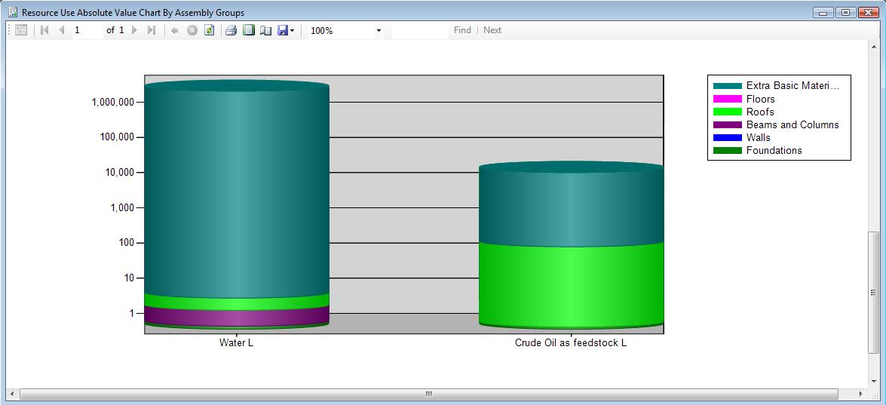886x405 pixels.
Task: Jump to last page of report
Action: pyautogui.click(x=152, y=30)
